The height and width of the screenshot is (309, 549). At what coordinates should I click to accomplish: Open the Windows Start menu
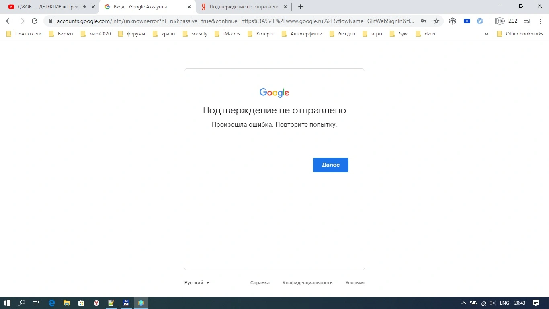[x=7, y=303]
